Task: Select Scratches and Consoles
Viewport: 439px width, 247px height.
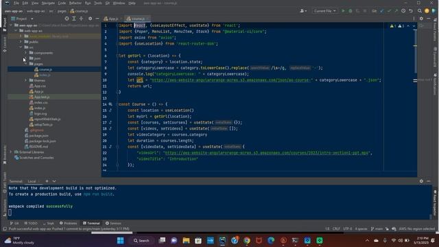Action: pyautogui.click(x=36, y=158)
